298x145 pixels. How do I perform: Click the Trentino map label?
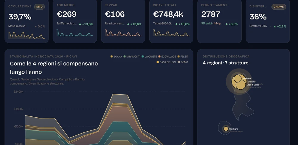252,82
